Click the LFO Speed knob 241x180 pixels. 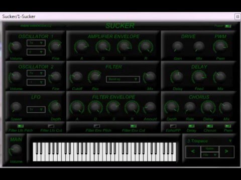coord(16,107)
